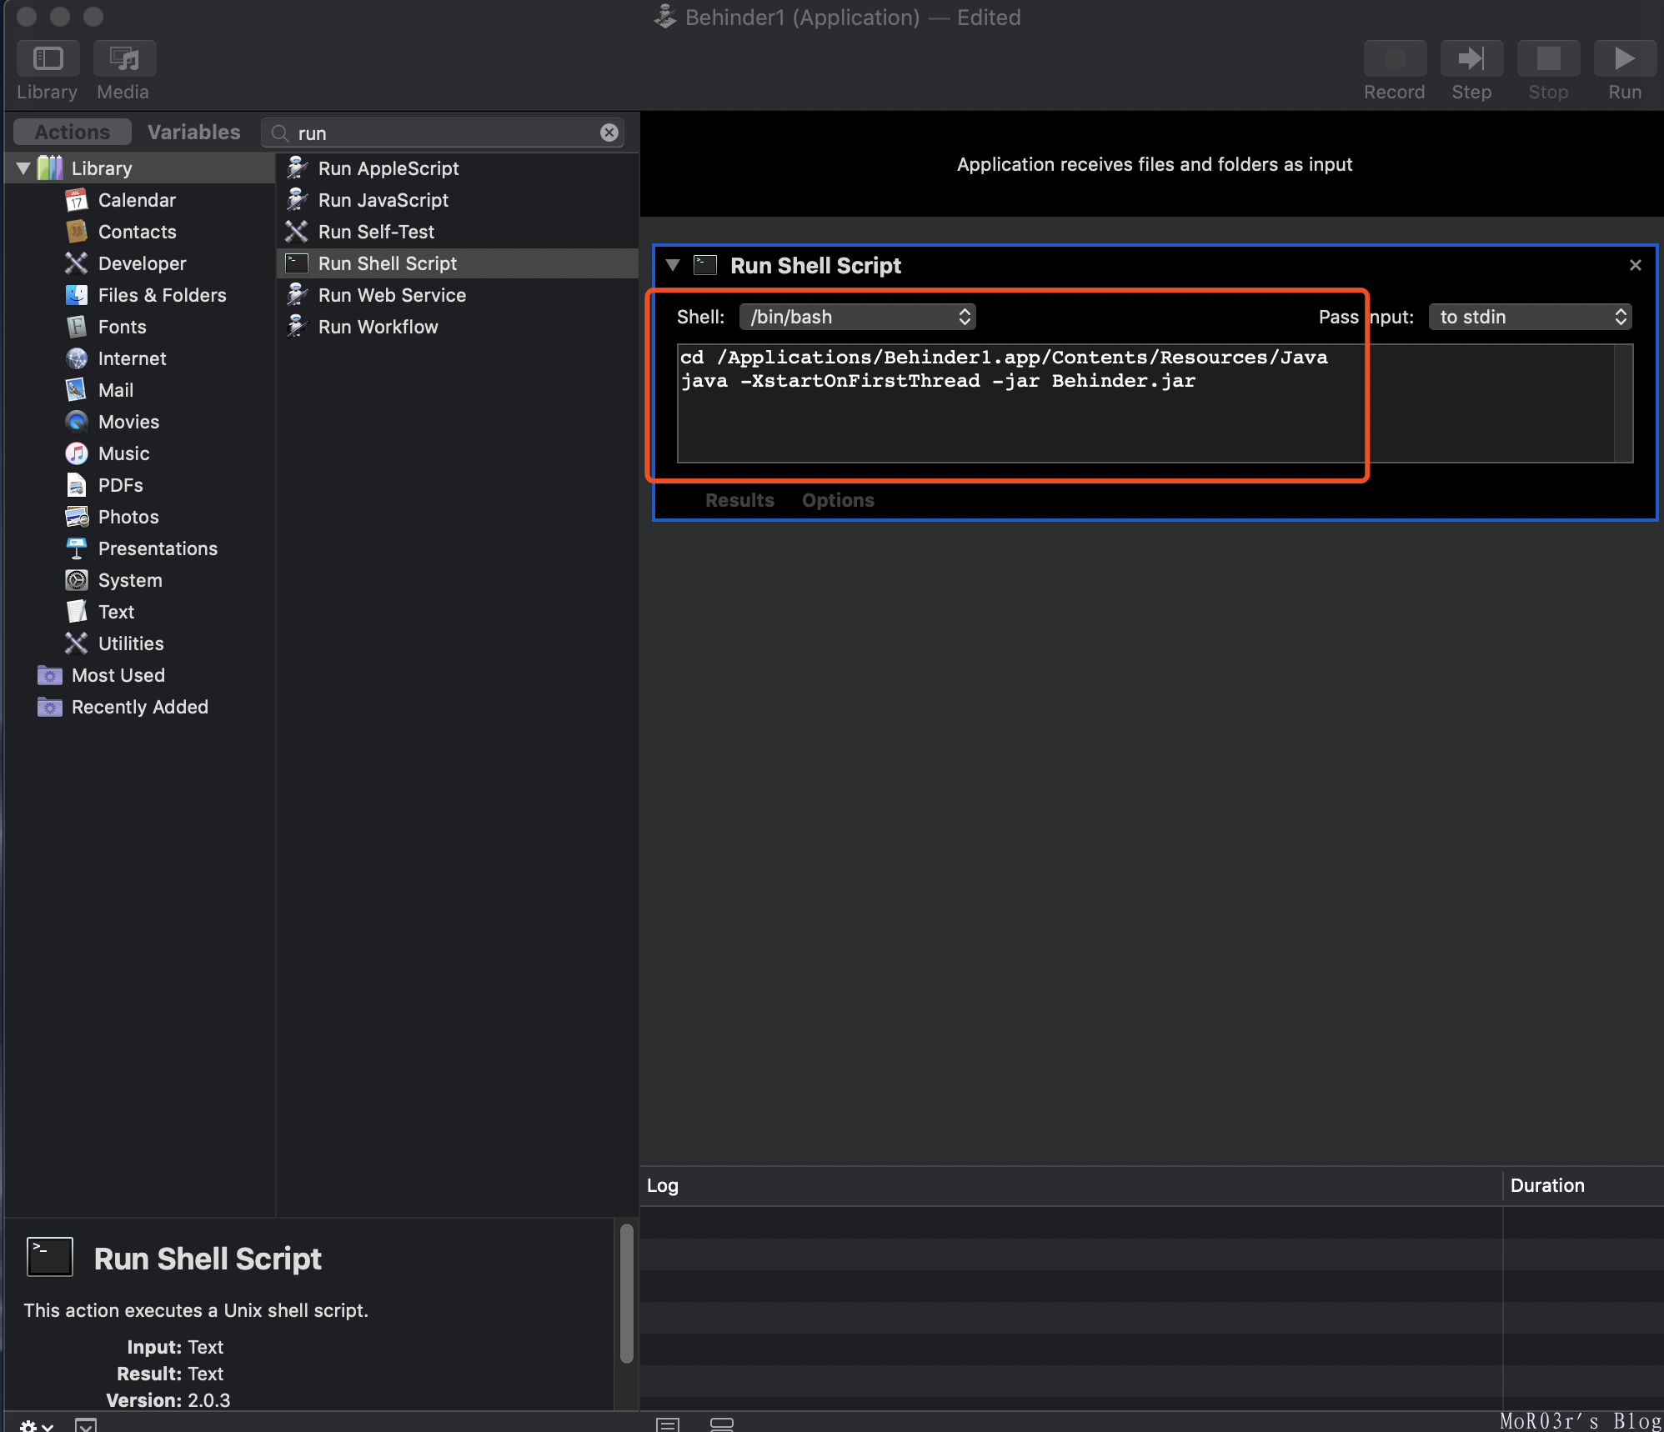The image size is (1664, 1432).
Task: Click the description pane scrollbar
Action: [x=626, y=1294]
